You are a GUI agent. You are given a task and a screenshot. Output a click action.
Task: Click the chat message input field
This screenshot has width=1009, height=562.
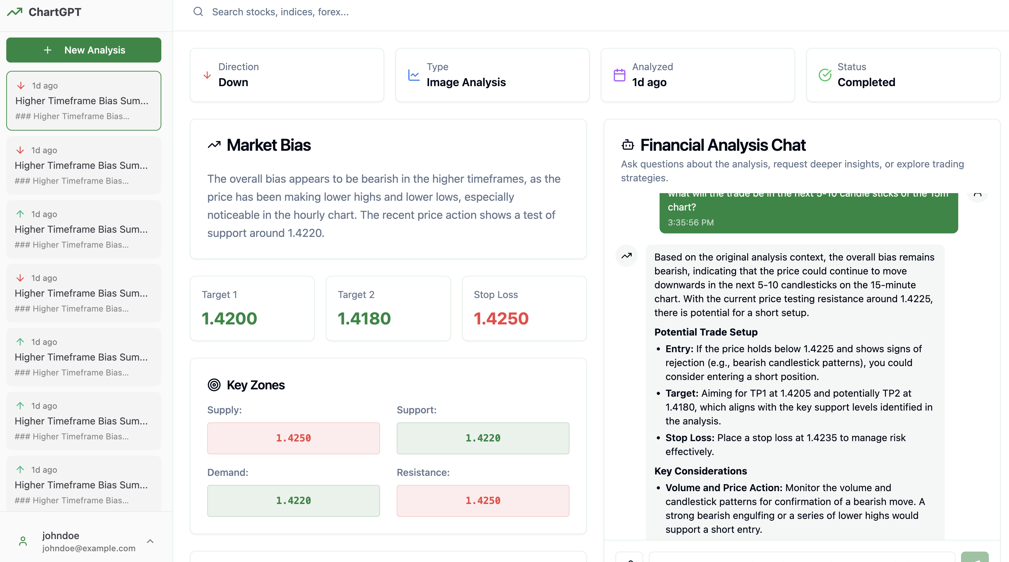tap(803, 560)
